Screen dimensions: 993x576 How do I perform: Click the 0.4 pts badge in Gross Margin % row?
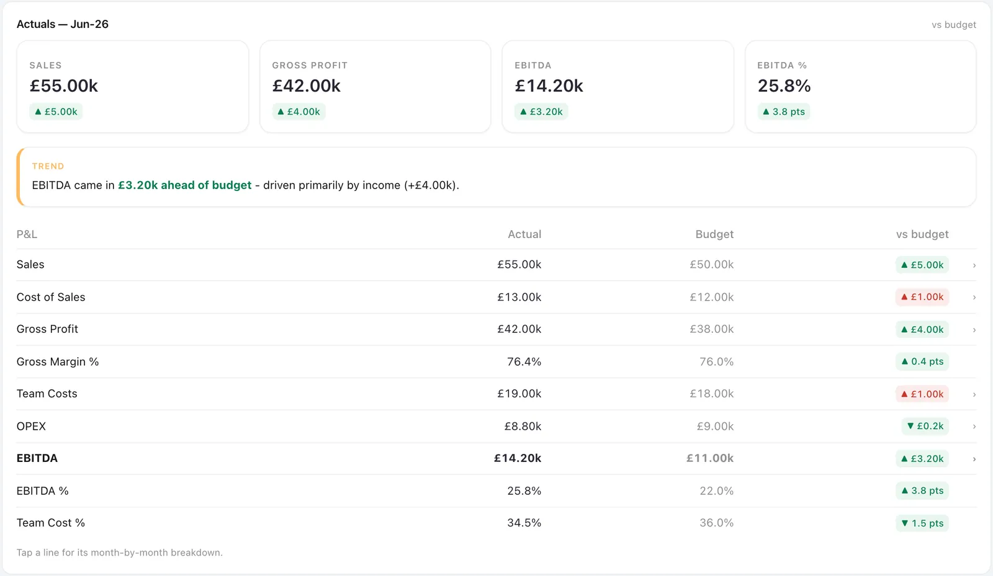point(922,361)
